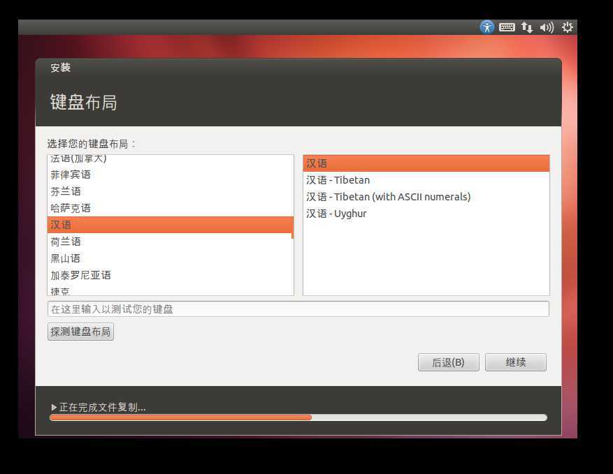The image size is (613, 474).
Task: Click the network traffic indicator icon
Action: point(526,27)
